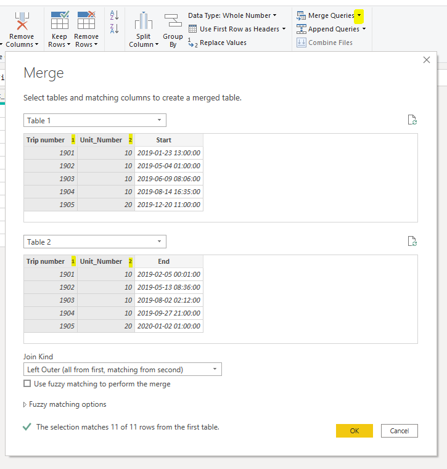Open the Split Column tool
This screenshot has width=447, height=469.
pyautogui.click(x=144, y=30)
